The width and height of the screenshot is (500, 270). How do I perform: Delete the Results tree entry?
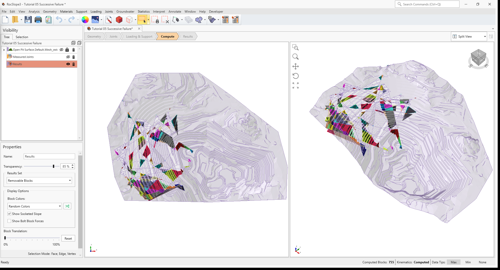tap(74, 64)
